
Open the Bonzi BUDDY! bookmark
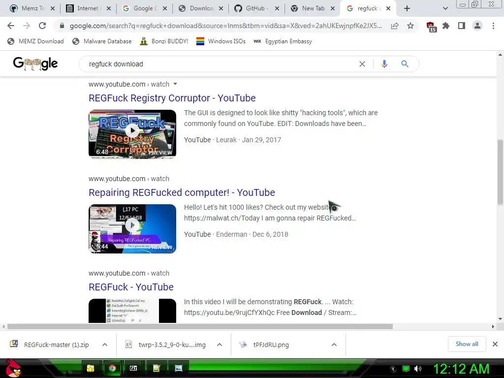point(164,41)
